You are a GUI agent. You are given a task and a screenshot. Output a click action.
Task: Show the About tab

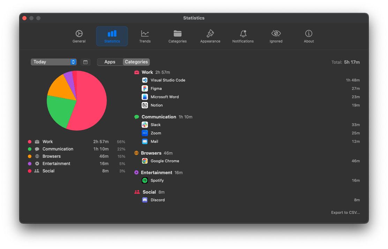coord(308,36)
